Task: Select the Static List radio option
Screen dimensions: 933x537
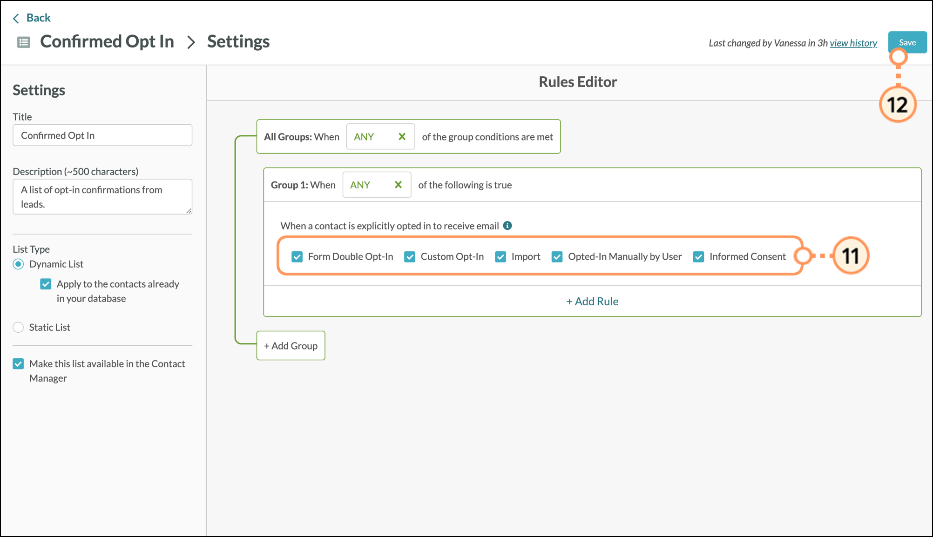Action: click(x=18, y=328)
